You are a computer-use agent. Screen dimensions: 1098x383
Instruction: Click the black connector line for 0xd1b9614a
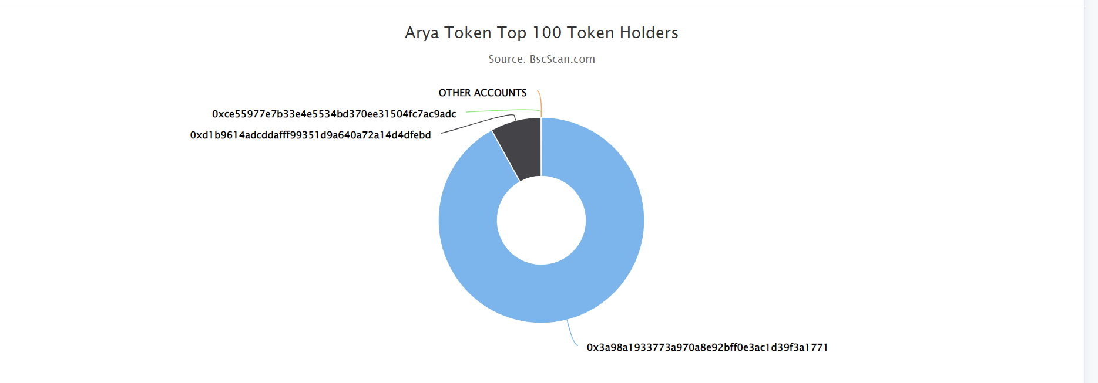pyautogui.click(x=476, y=123)
